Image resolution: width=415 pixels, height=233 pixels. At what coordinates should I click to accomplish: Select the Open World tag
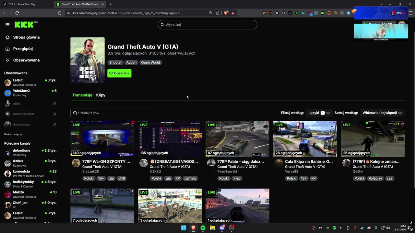tap(150, 62)
